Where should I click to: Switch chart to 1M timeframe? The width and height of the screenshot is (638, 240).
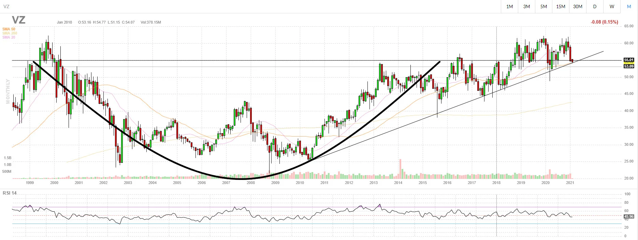(509, 6)
